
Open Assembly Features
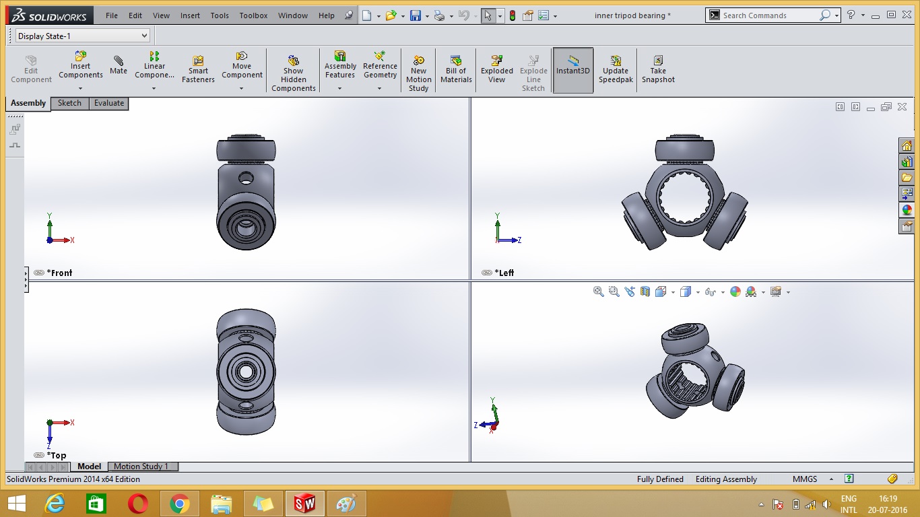[340, 65]
